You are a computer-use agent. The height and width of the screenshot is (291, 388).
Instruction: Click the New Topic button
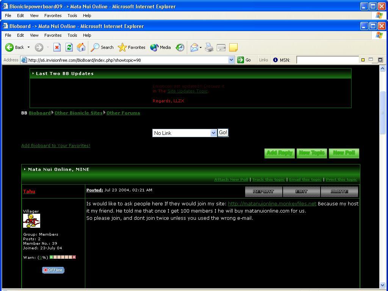tap(312, 153)
